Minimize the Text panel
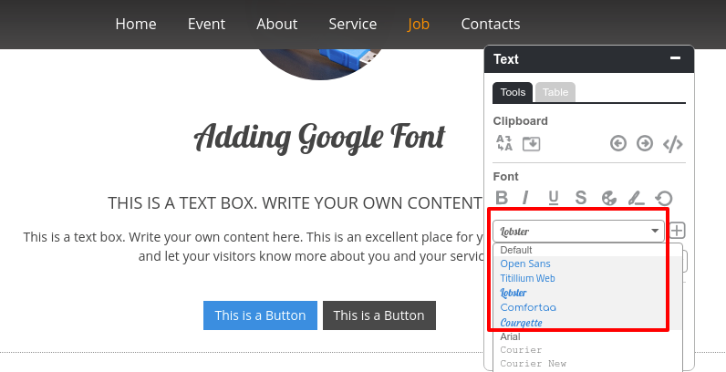Viewport: 726px width, 372px height. pos(675,58)
